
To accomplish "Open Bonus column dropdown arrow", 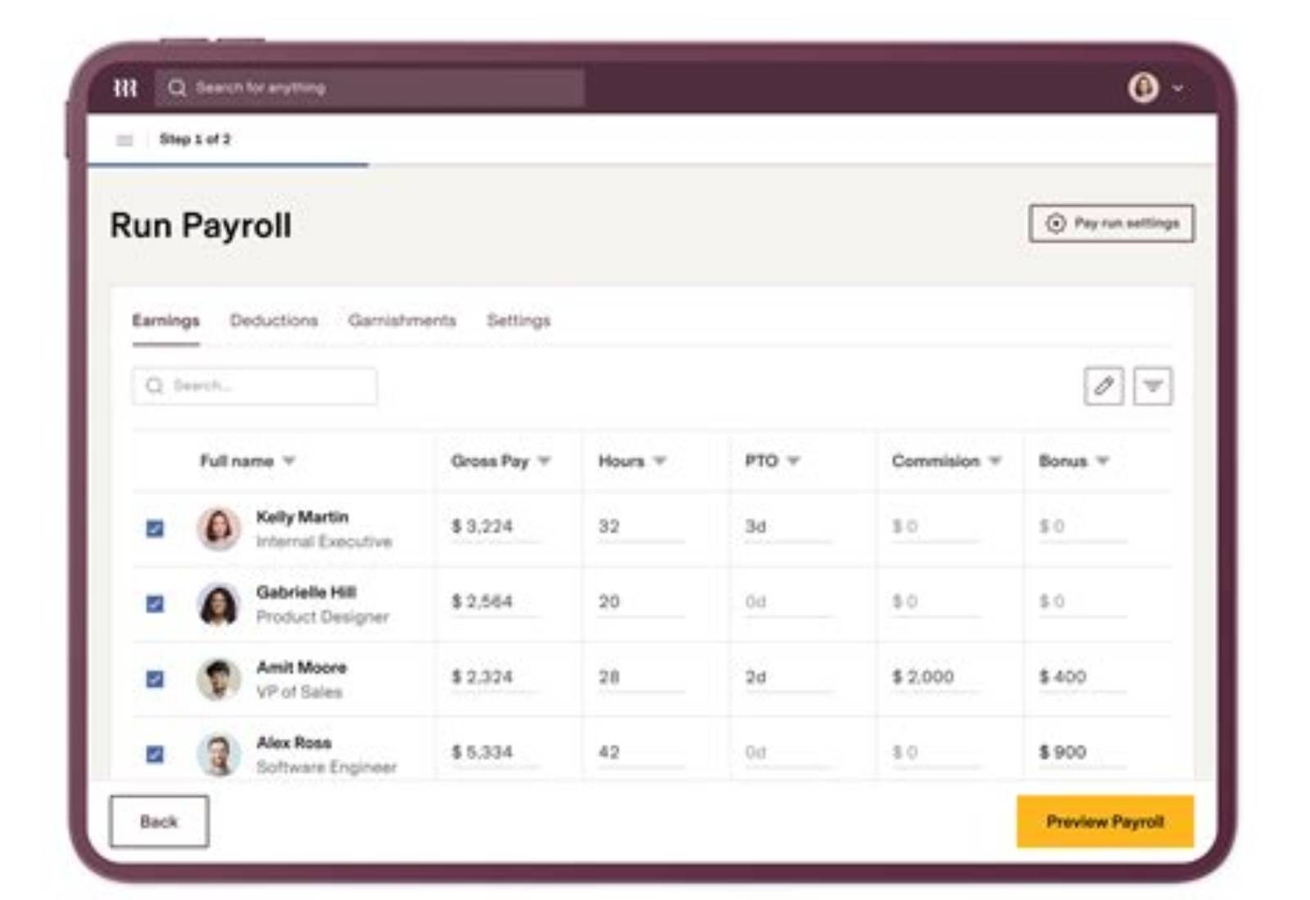I will coord(1103,461).
